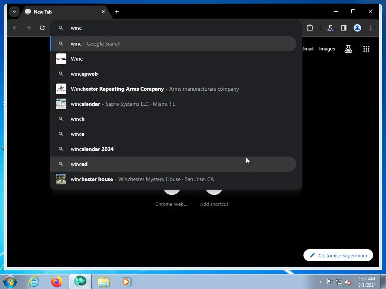386x289 pixels.
Task: Choose 'winc - Google Search' suggestion
Action: coord(173,44)
